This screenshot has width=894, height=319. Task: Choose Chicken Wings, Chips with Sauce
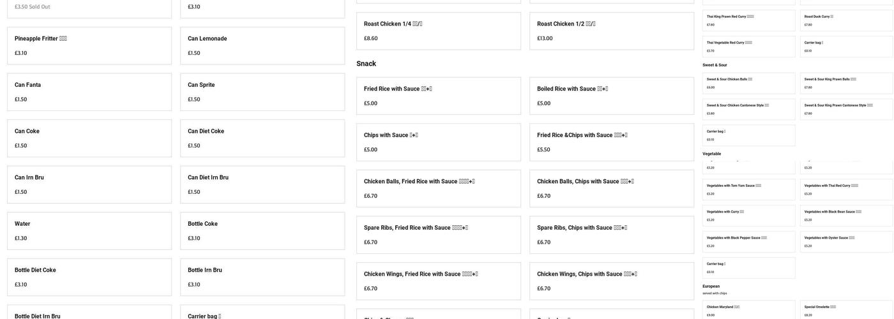pos(611,281)
